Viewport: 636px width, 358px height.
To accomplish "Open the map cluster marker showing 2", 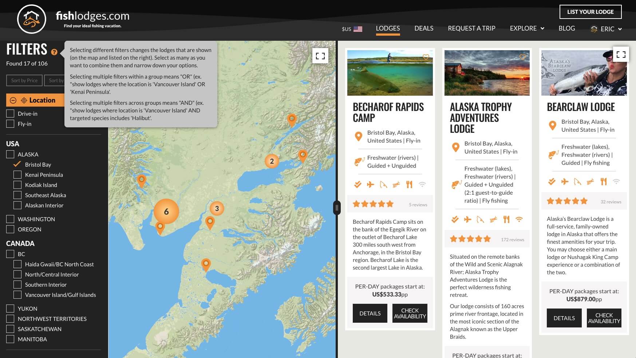I will 272,161.
